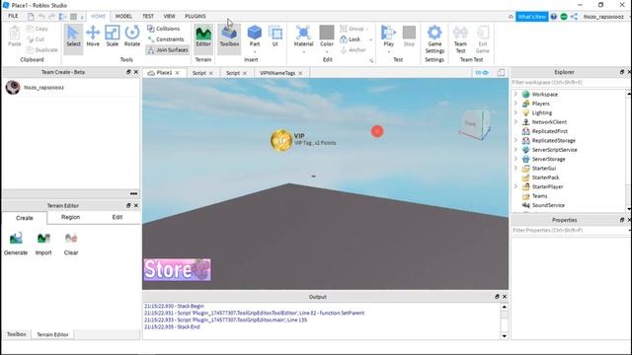Click the Filter Properties search field

tap(569, 230)
